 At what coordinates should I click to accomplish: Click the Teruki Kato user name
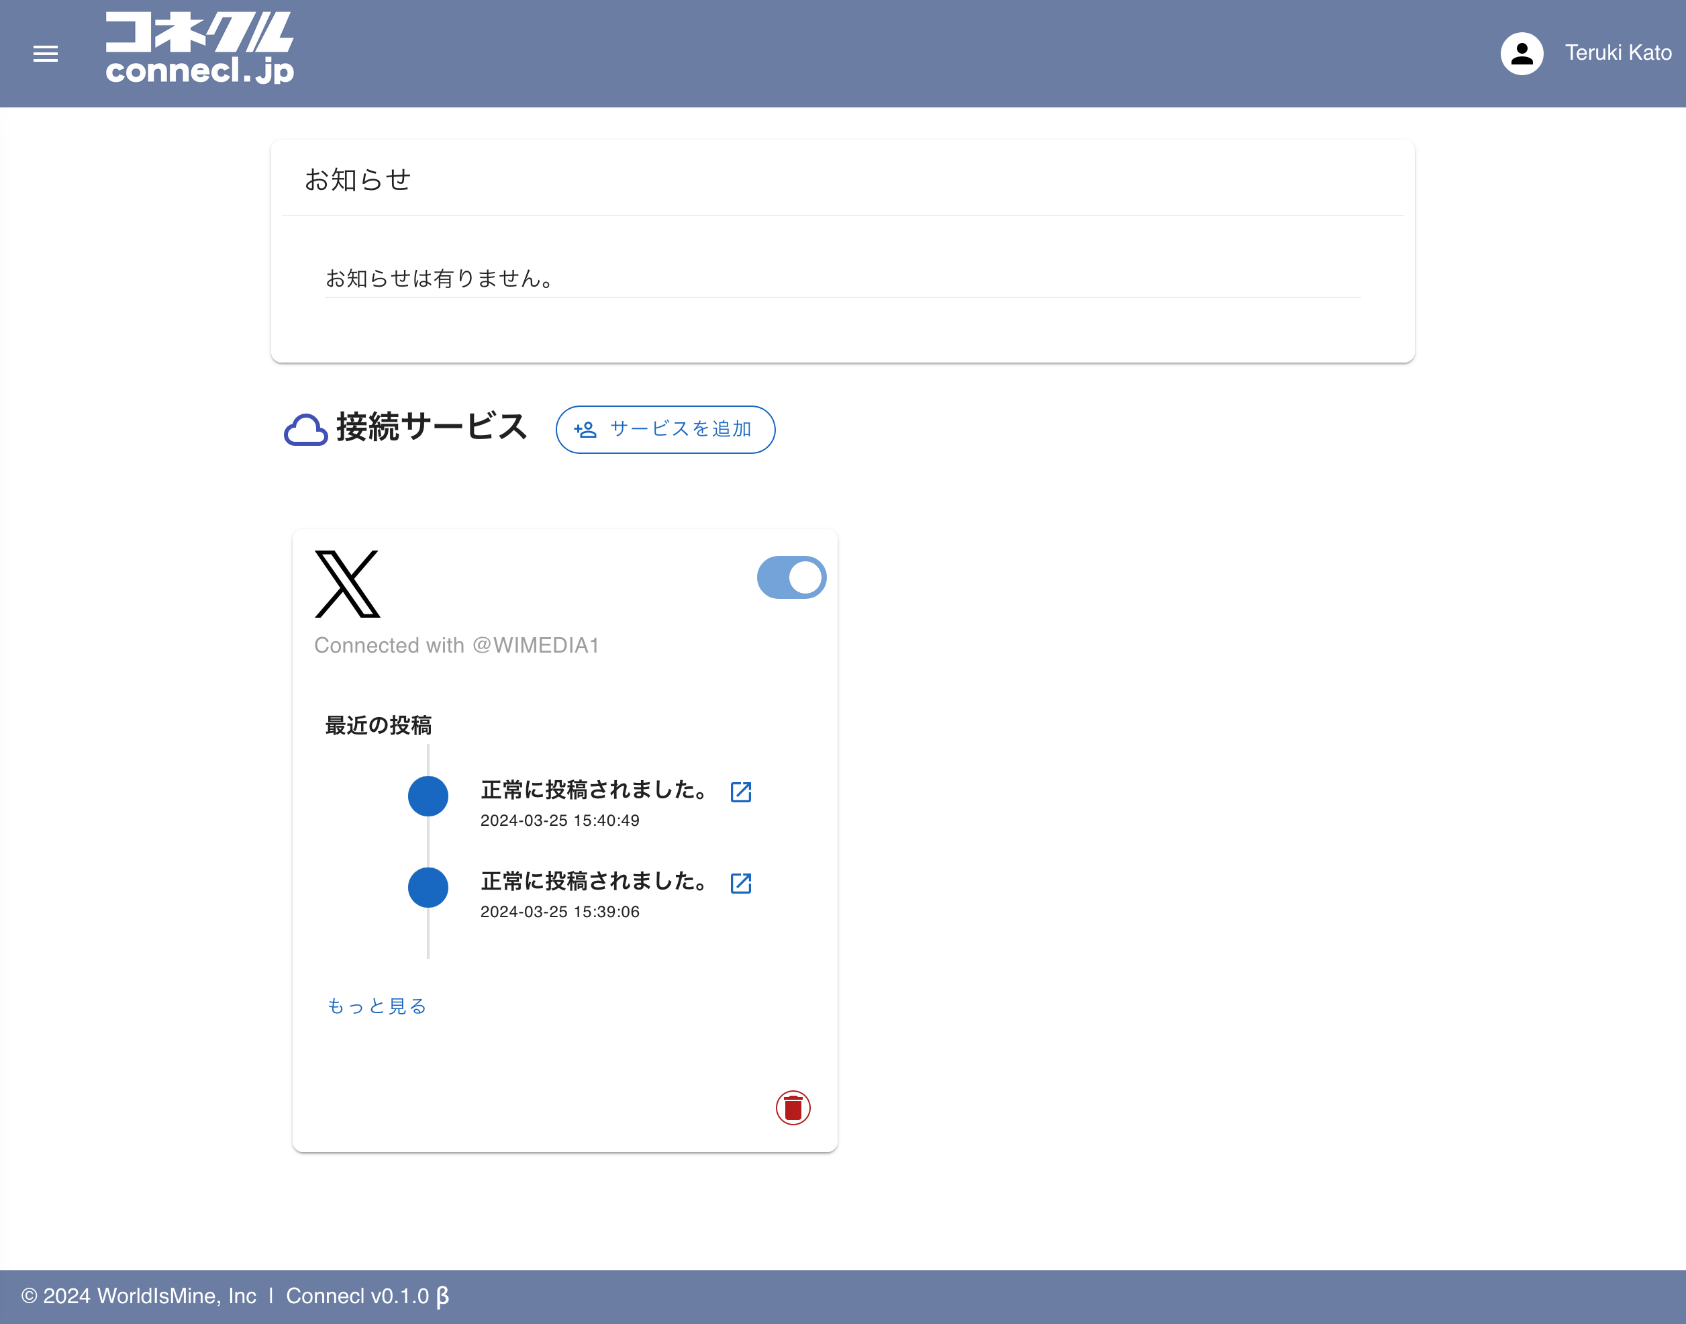pyautogui.click(x=1618, y=53)
